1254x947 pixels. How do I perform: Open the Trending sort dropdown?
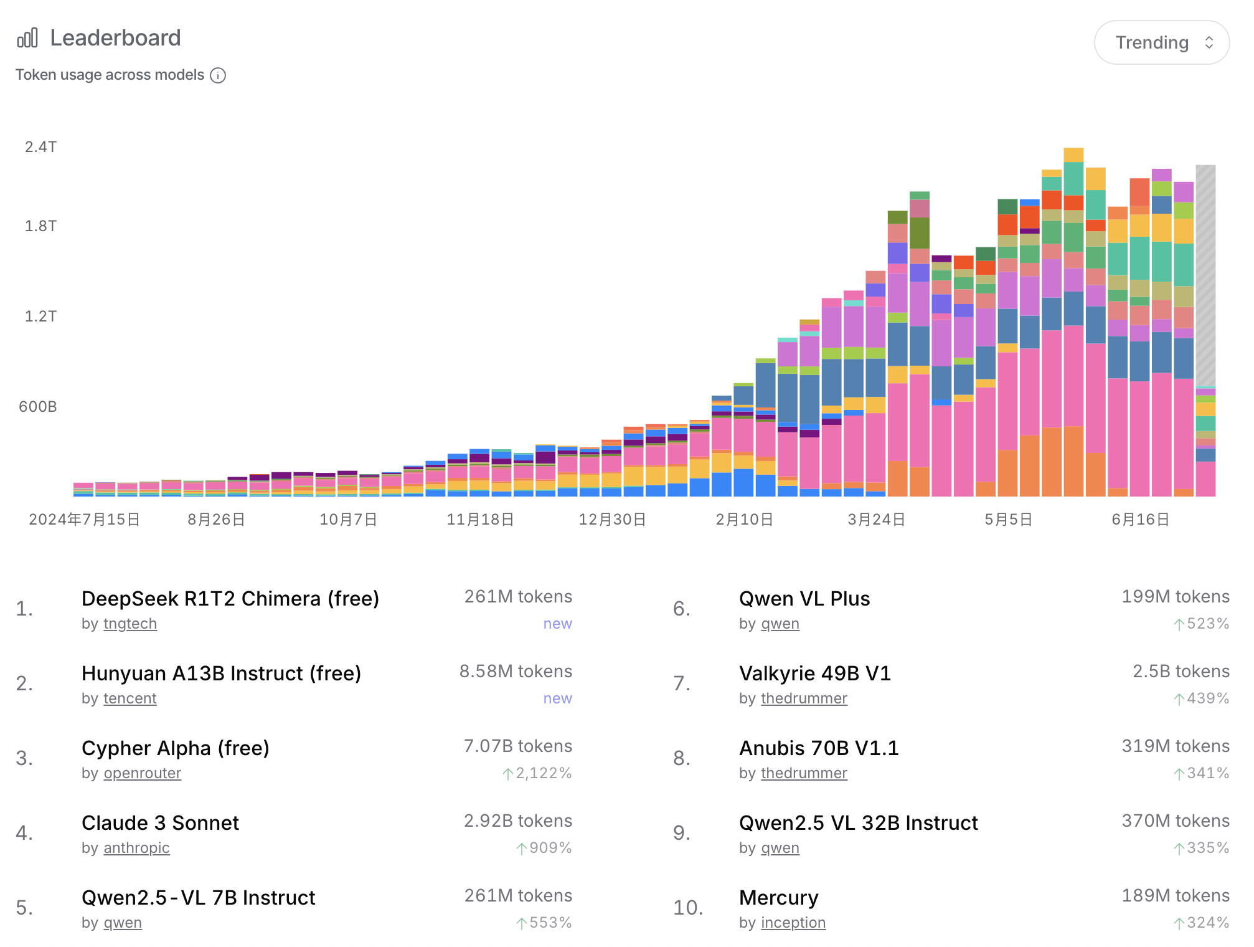1161,42
